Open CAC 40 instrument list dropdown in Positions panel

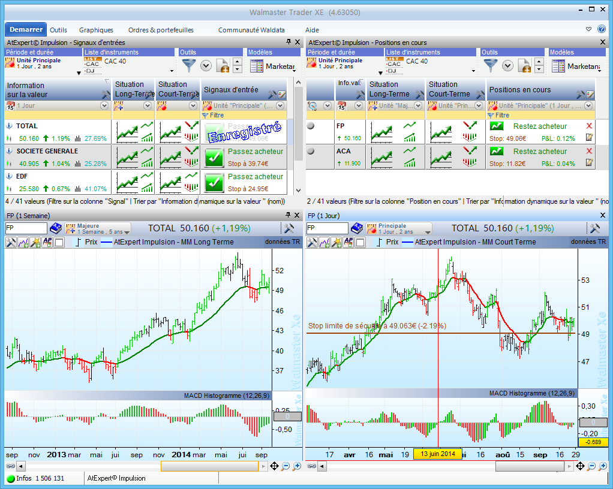(473, 71)
